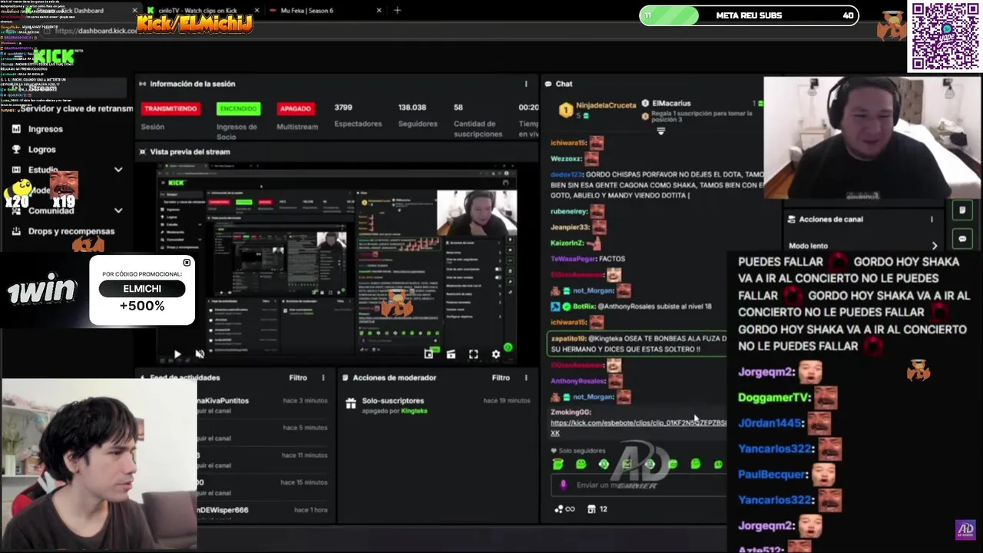
Task: Click the chat bubble icon by Chat title
Action: tap(548, 84)
